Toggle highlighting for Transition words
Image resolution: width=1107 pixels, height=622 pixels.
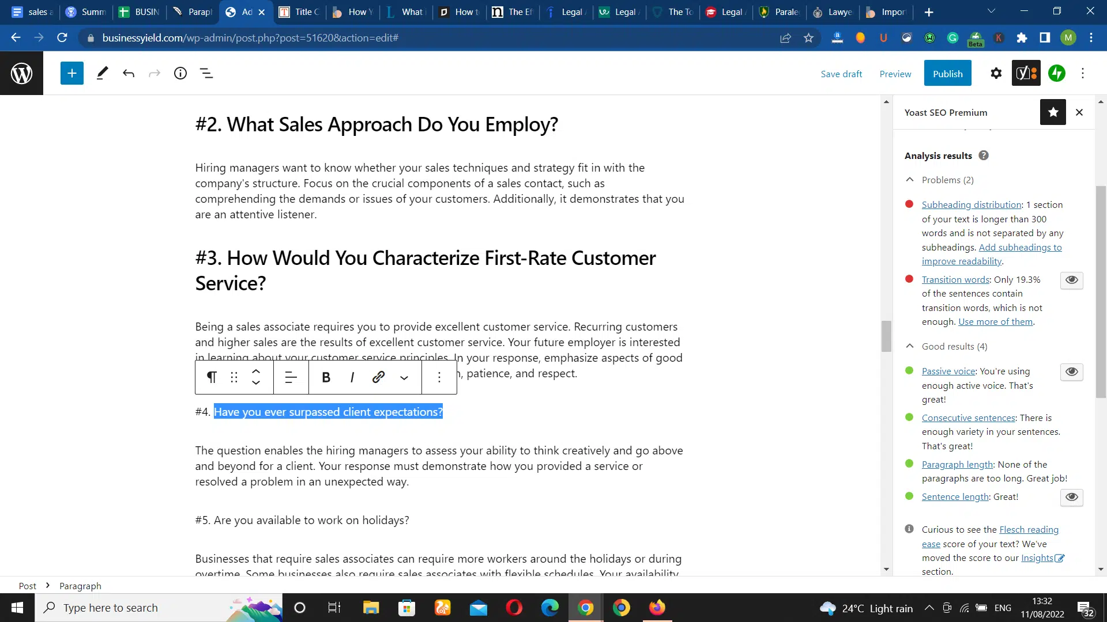click(1071, 280)
